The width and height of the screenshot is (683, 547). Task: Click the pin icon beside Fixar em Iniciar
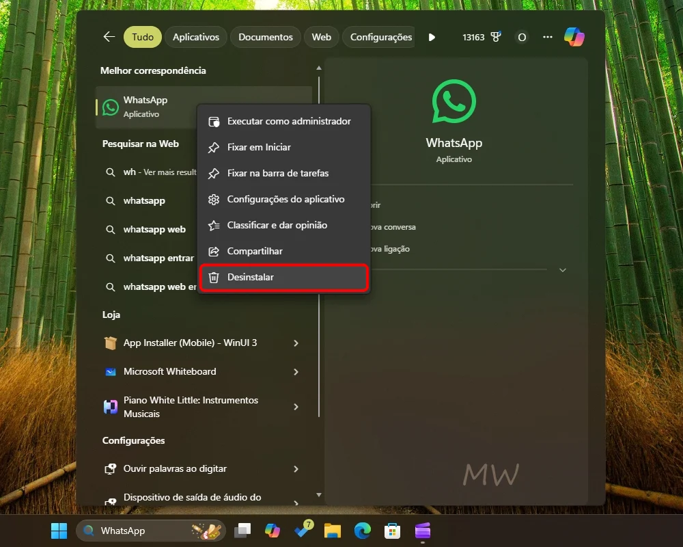point(213,148)
